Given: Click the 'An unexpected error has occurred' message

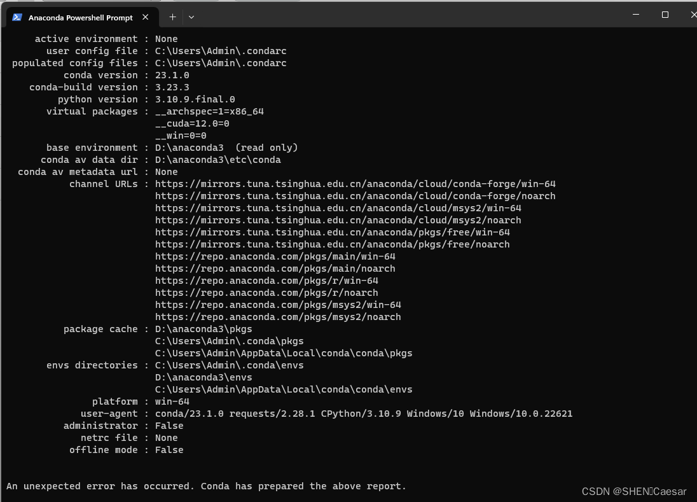Looking at the screenshot, I should click(x=206, y=486).
